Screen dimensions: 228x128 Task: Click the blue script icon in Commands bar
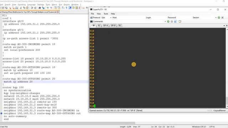click(175, 21)
